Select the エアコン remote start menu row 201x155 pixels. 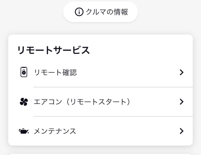click(x=100, y=102)
